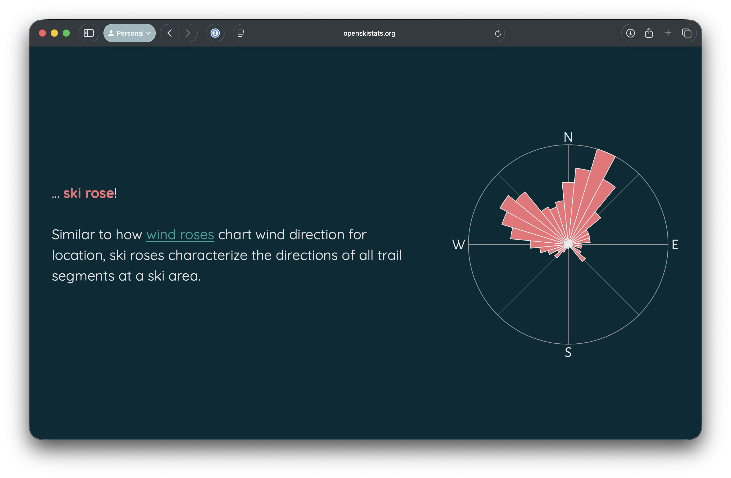This screenshot has width=731, height=478.
Task: Click the S compass label
Action: click(568, 352)
